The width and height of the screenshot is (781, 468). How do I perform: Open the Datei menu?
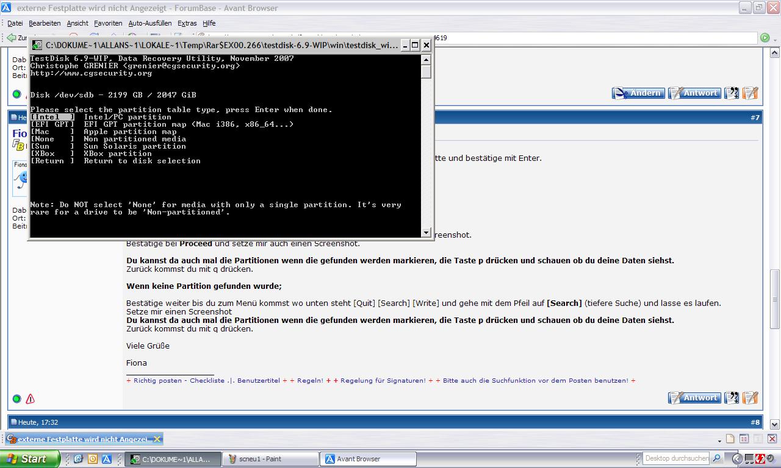click(15, 23)
